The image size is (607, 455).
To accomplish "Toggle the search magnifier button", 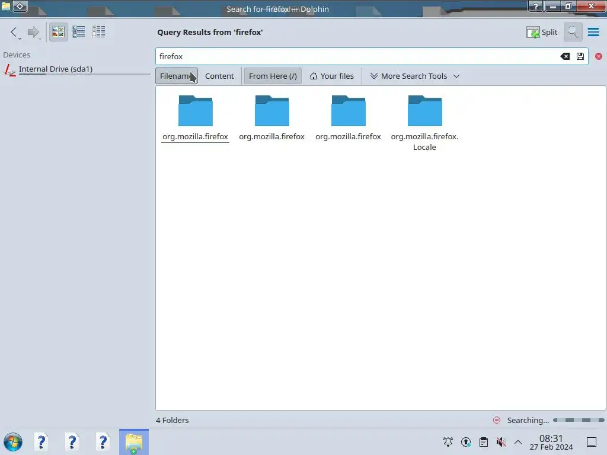I will (x=573, y=32).
